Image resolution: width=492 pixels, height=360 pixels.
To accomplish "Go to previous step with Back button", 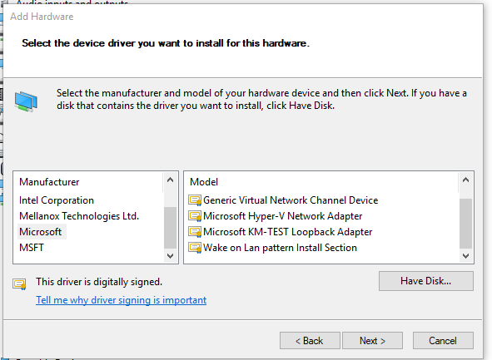I will (x=310, y=341).
